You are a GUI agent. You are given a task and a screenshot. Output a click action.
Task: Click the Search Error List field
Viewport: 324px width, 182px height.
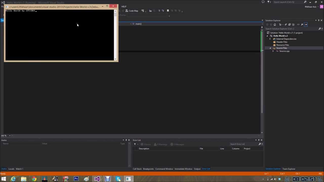click(244, 144)
